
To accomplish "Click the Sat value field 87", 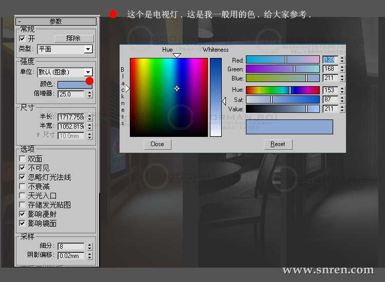I will (330, 99).
